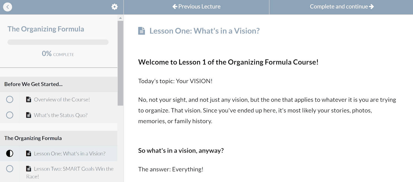This screenshot has width=413, height=182.
Task: Toggle completion circle for Overview of the Course
Action: click(x=10, y=100)
